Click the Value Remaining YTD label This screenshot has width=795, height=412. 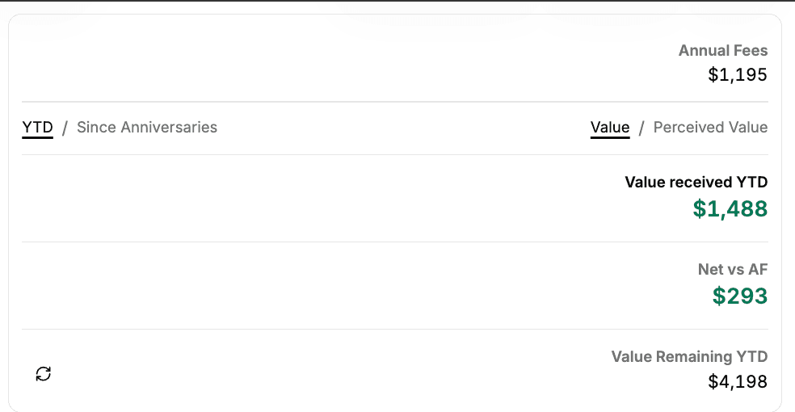[689, 356]
